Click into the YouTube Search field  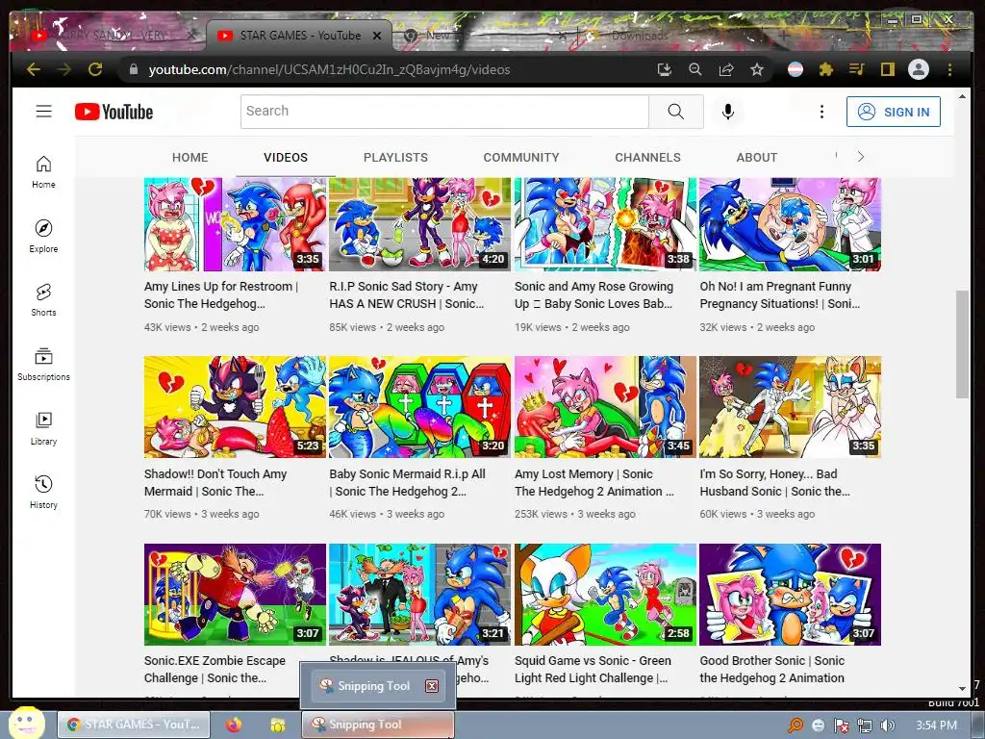(444, 112)
